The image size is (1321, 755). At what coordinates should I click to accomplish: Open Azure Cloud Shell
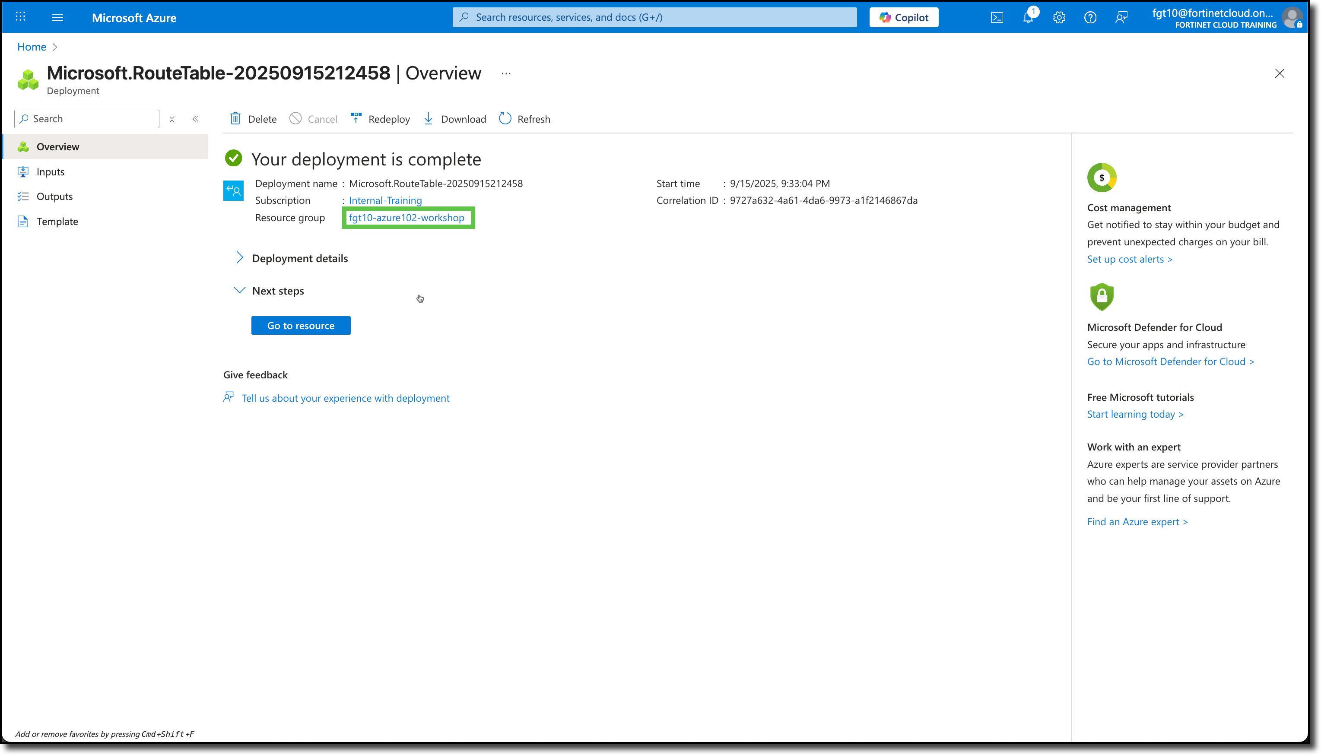[x=997, y=17]
